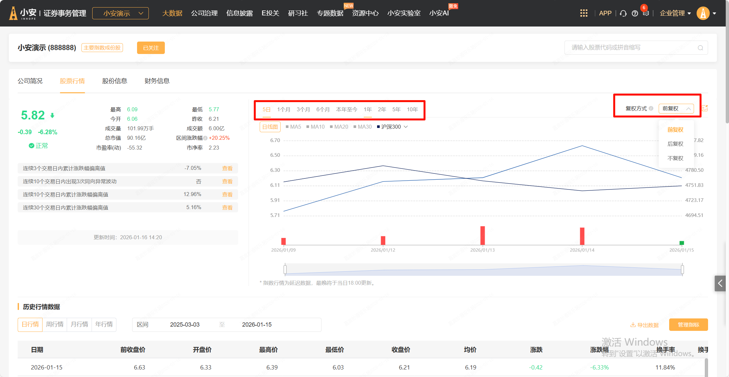Toggle the 日线图 chart button
Image resolution: width=729 pixels, height=377 pixels.
pyautogui.click(x=270, y=127)
